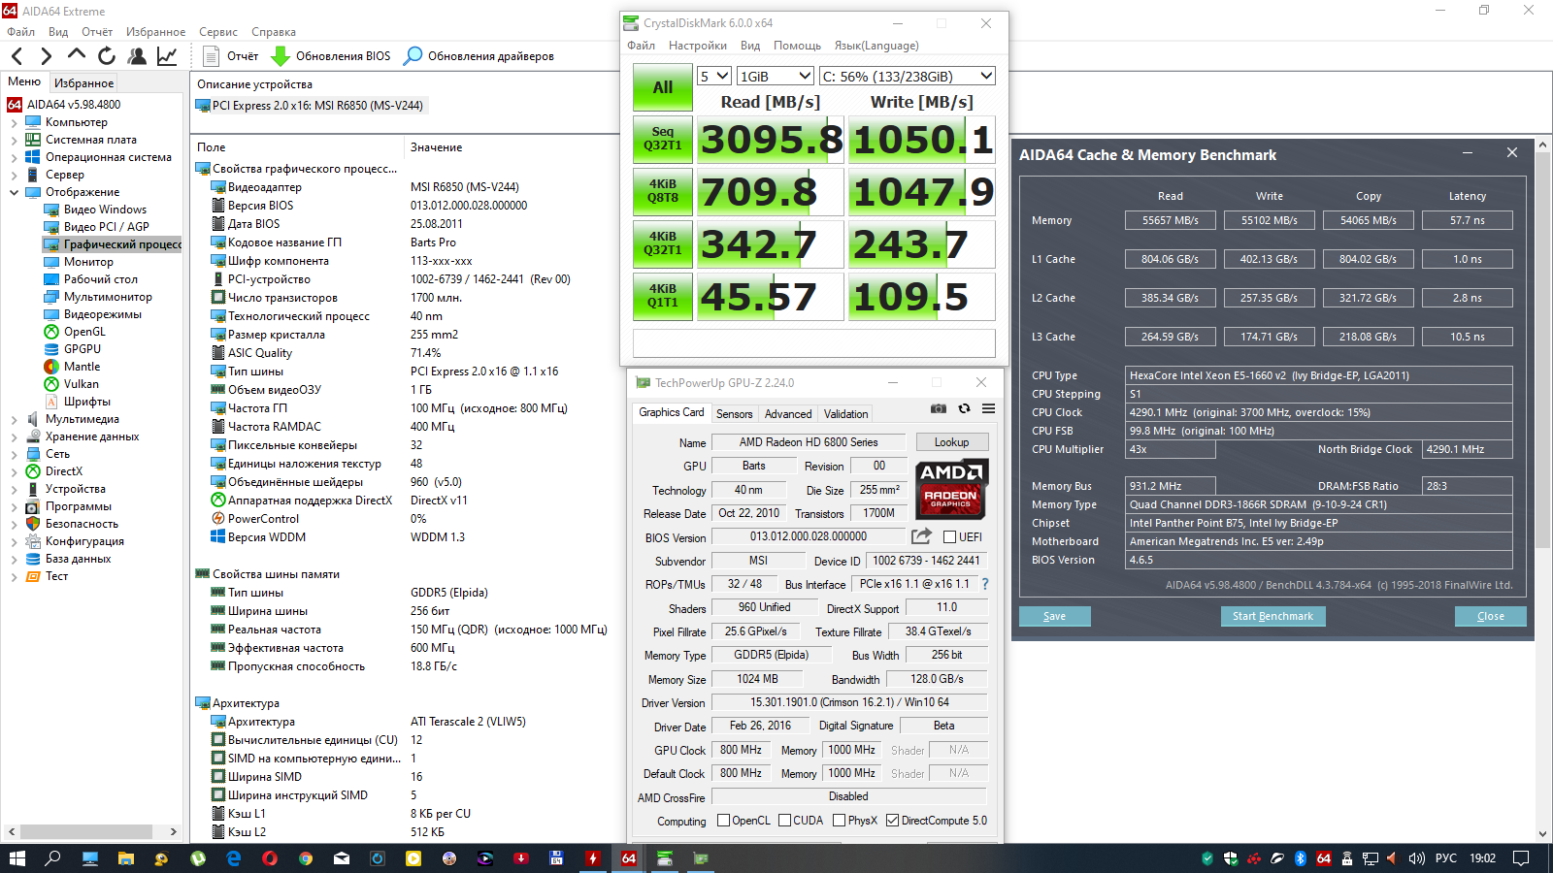Open the Windows Start menu
The image size is (1553, 873).
(17, 858)
